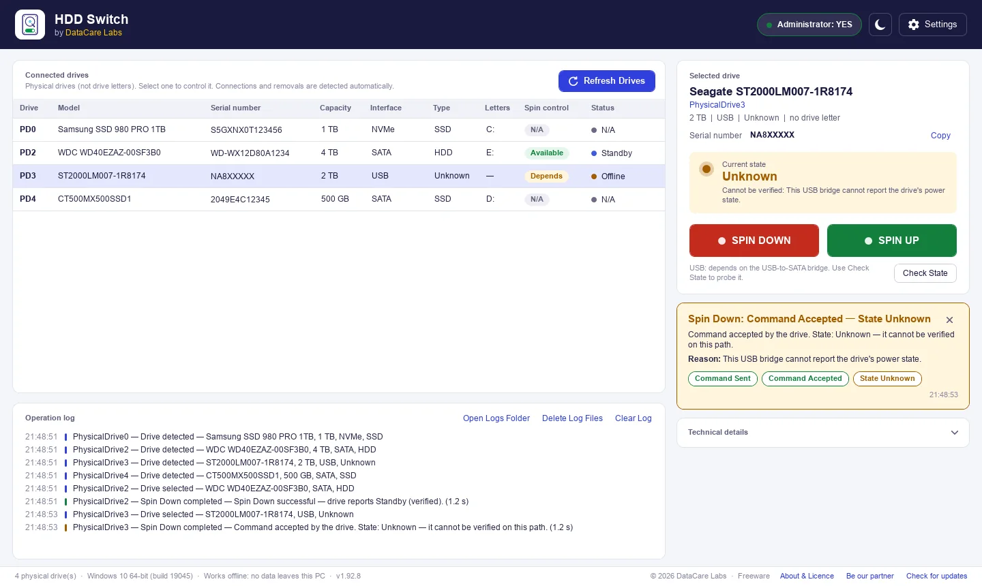Screen dimensions: 982x586
Task: Click the Depends spin control badge
Action: click(x=546, y=176)
